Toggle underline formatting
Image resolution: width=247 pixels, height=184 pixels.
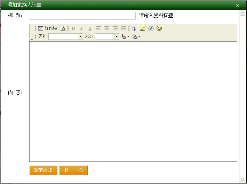point(90,28)
